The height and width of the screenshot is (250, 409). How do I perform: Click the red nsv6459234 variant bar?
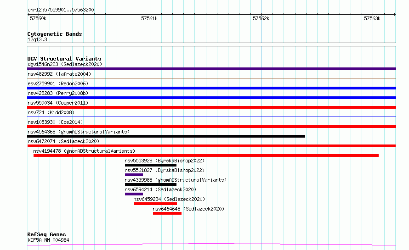[155, 204]
